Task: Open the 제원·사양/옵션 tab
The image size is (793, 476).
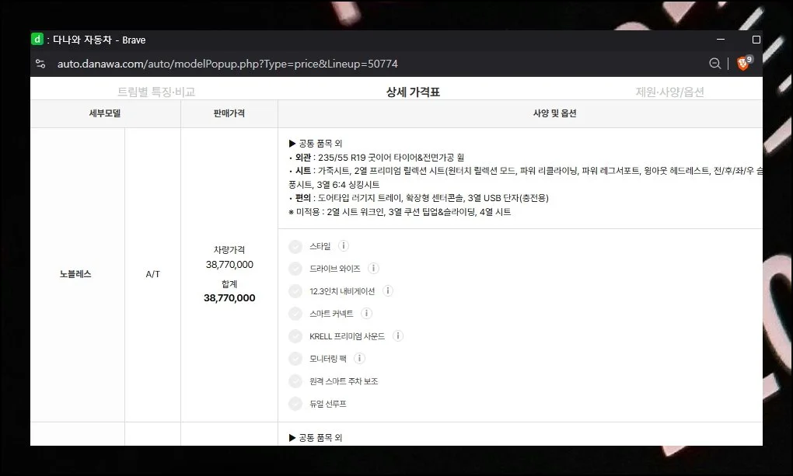Action: tap(669, 92)
